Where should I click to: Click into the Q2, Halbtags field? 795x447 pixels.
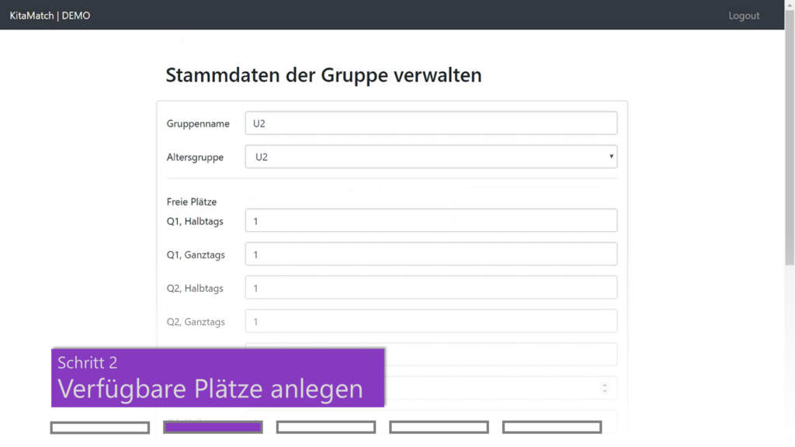point(431,288)
